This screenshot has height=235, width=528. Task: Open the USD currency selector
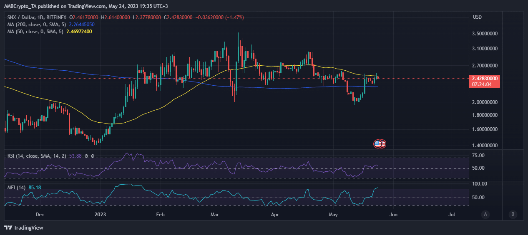click(x=477, y=17)
